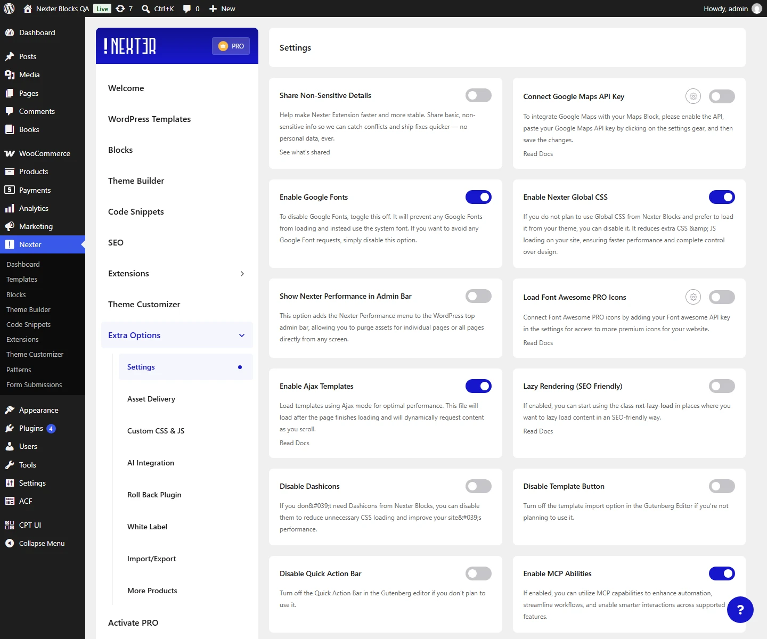
Task: Select SEO in the Nexter panel
Action: pos(116,243)
